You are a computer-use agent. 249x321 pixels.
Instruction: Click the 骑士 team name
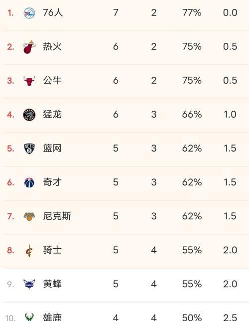click(x=52, y=250)
